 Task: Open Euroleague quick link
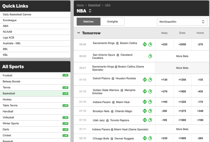point(35,20)
